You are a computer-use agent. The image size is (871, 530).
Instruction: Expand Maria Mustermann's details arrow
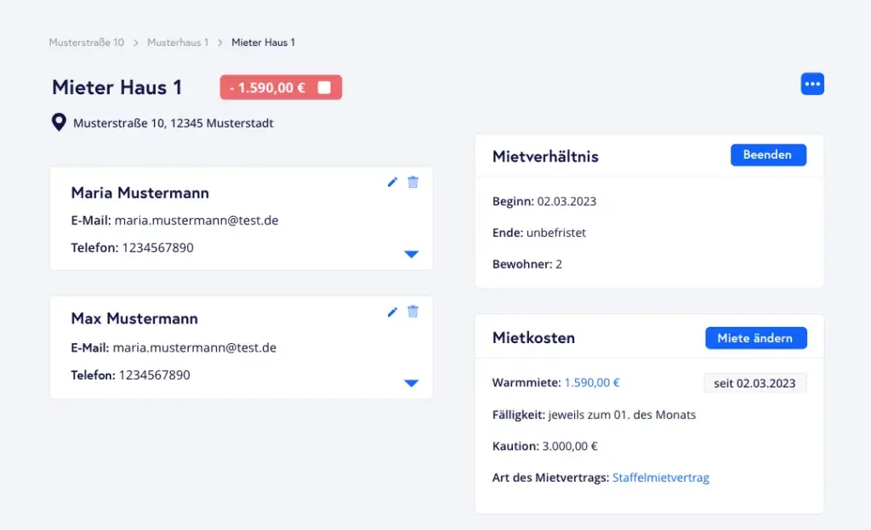[412, 254]
